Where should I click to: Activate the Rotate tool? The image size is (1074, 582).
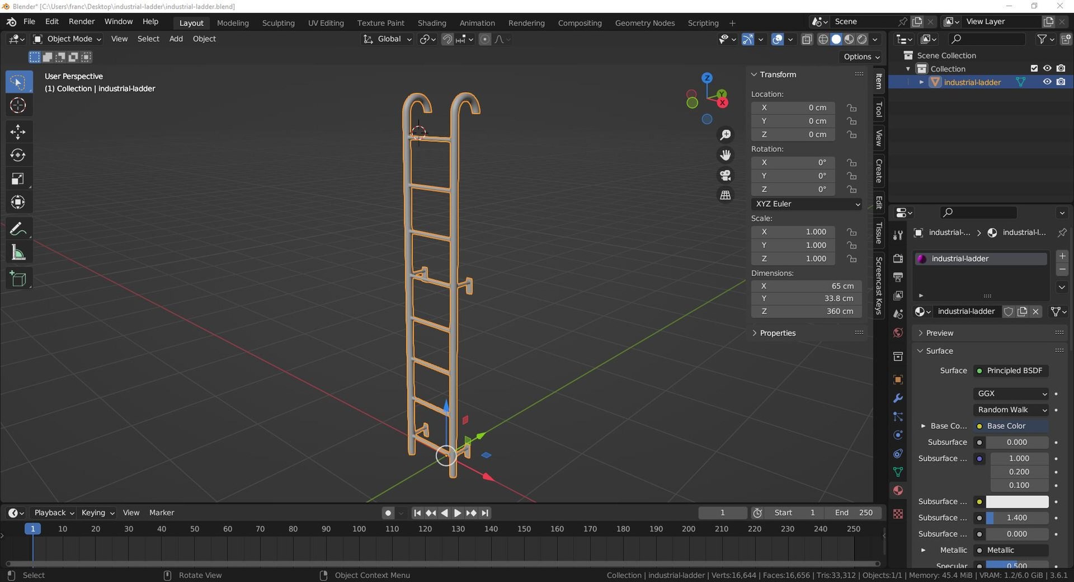[x=18, y=155]
